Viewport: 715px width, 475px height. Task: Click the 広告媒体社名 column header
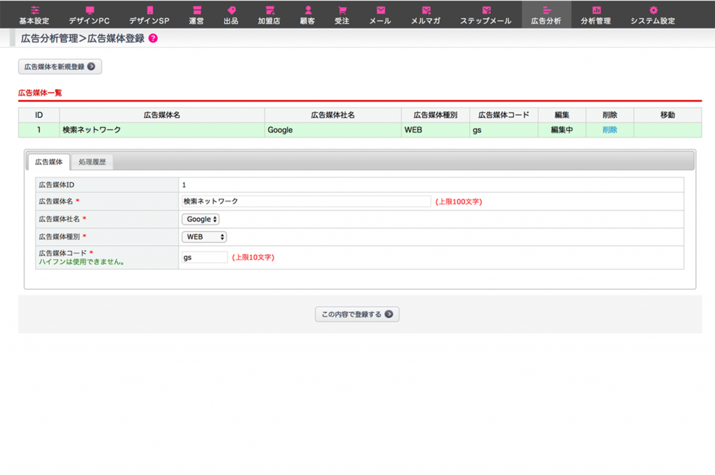(x=333, y=115)
